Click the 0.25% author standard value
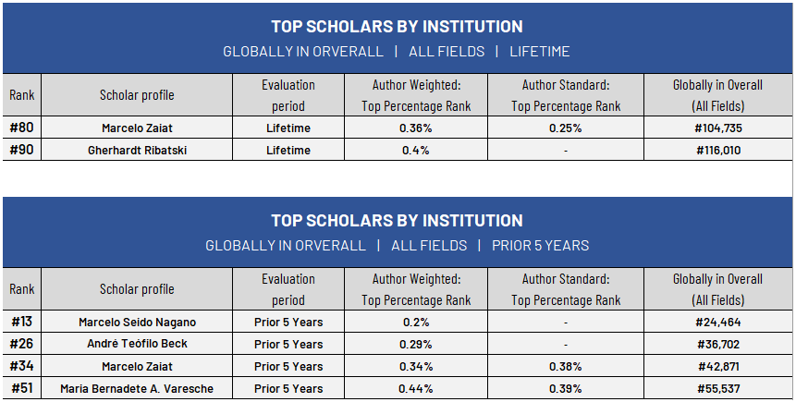Viewport: 796px width, 402px height. coord(566,128)
